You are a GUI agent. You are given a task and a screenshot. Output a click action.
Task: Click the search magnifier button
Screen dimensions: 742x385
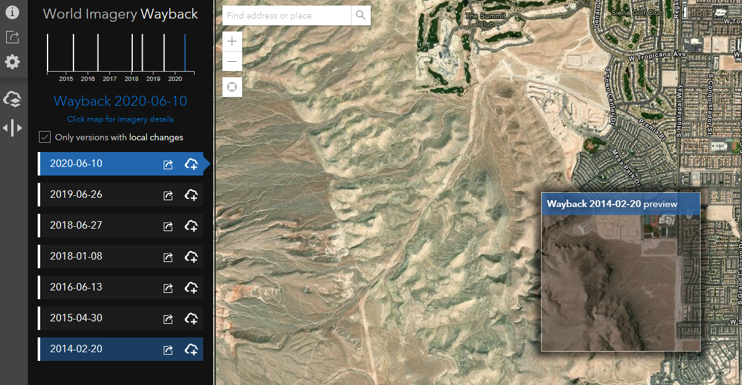click(361, 15)
